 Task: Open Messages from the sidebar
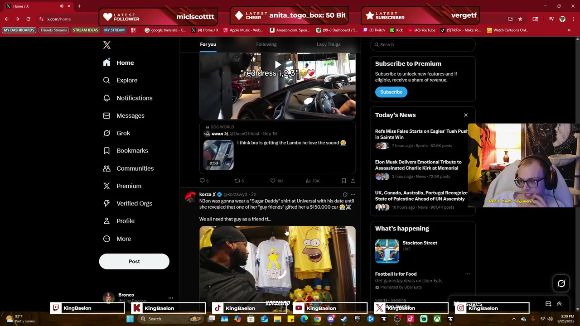coord(124,115)
